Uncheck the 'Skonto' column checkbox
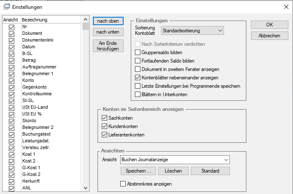Image resolution: width=293 pixels, height=194 pixels. (12, 121)
